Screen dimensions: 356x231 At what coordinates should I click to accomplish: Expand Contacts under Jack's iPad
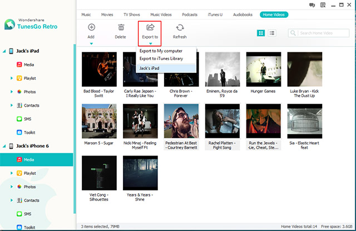coord(12,106)
